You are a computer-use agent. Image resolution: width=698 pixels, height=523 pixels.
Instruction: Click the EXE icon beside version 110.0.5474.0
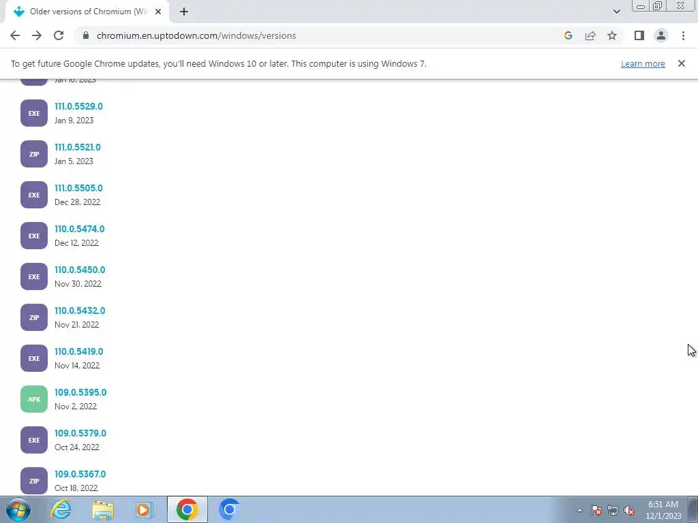[34, 236]
